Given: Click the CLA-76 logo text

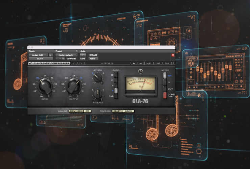Looking at the screenshot, I should point(140,101).
